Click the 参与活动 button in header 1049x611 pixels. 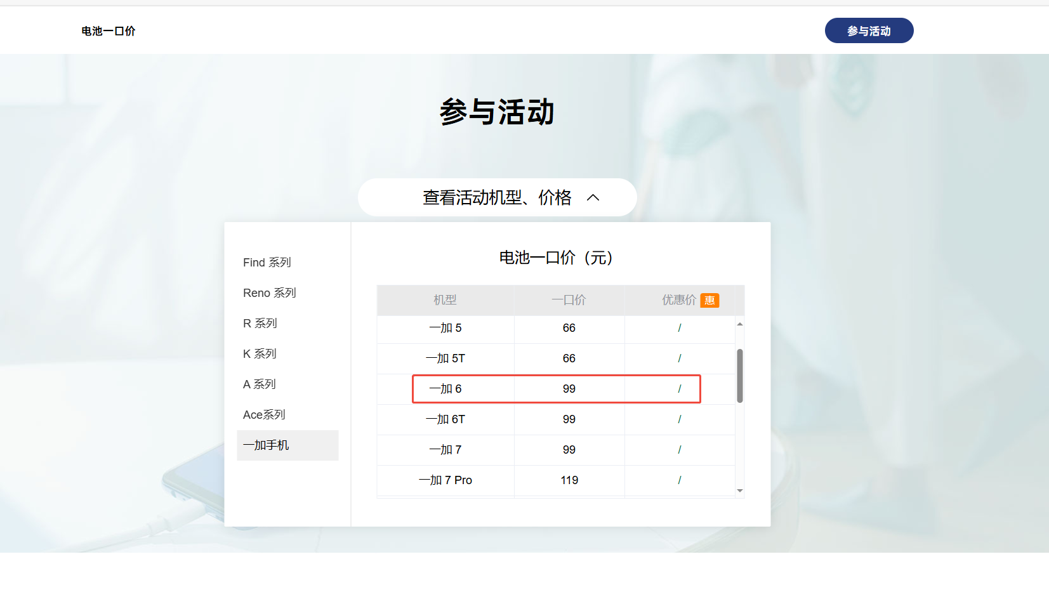[869, 30]
